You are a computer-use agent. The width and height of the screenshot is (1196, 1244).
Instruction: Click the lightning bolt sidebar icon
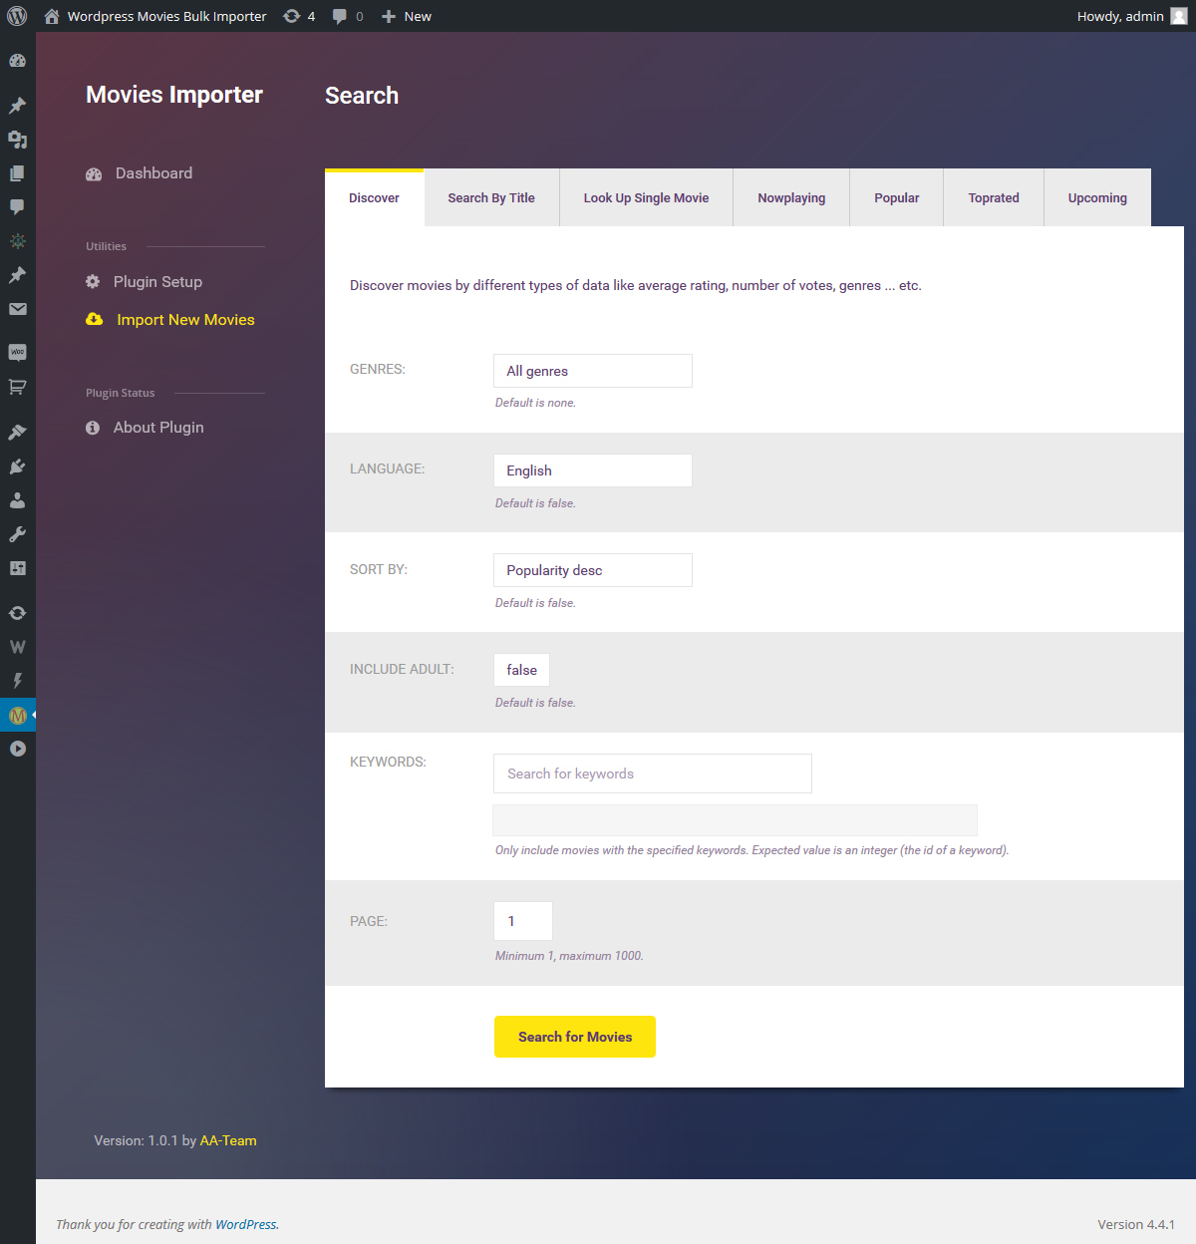[x=17, y=681]
